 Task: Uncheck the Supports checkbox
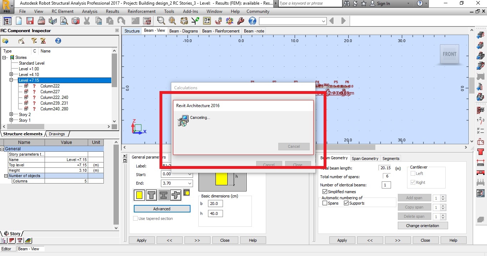point(346,203)
